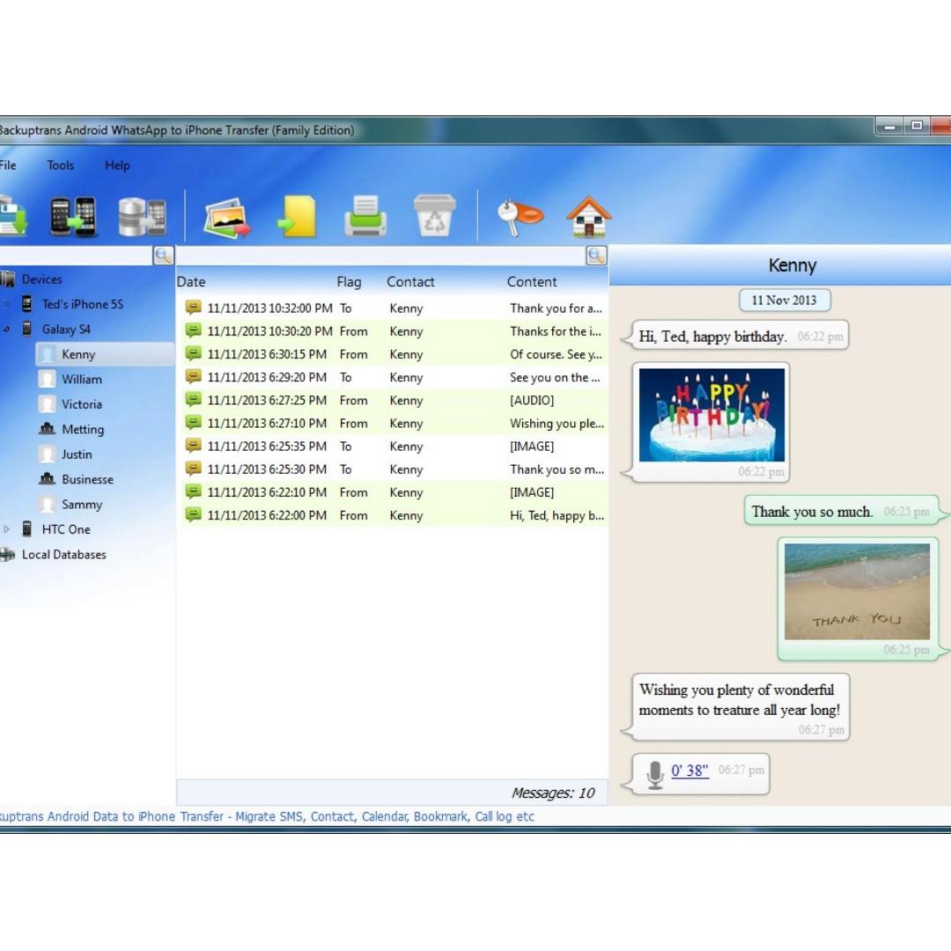This screenshot has height=951, width=951.
Task: Select message 'Thank you so m...' in list
Action: tap(394, 468)
